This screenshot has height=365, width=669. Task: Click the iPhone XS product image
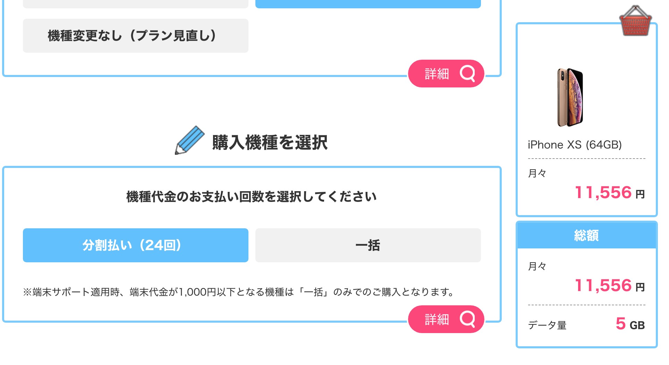pos(570,97)
